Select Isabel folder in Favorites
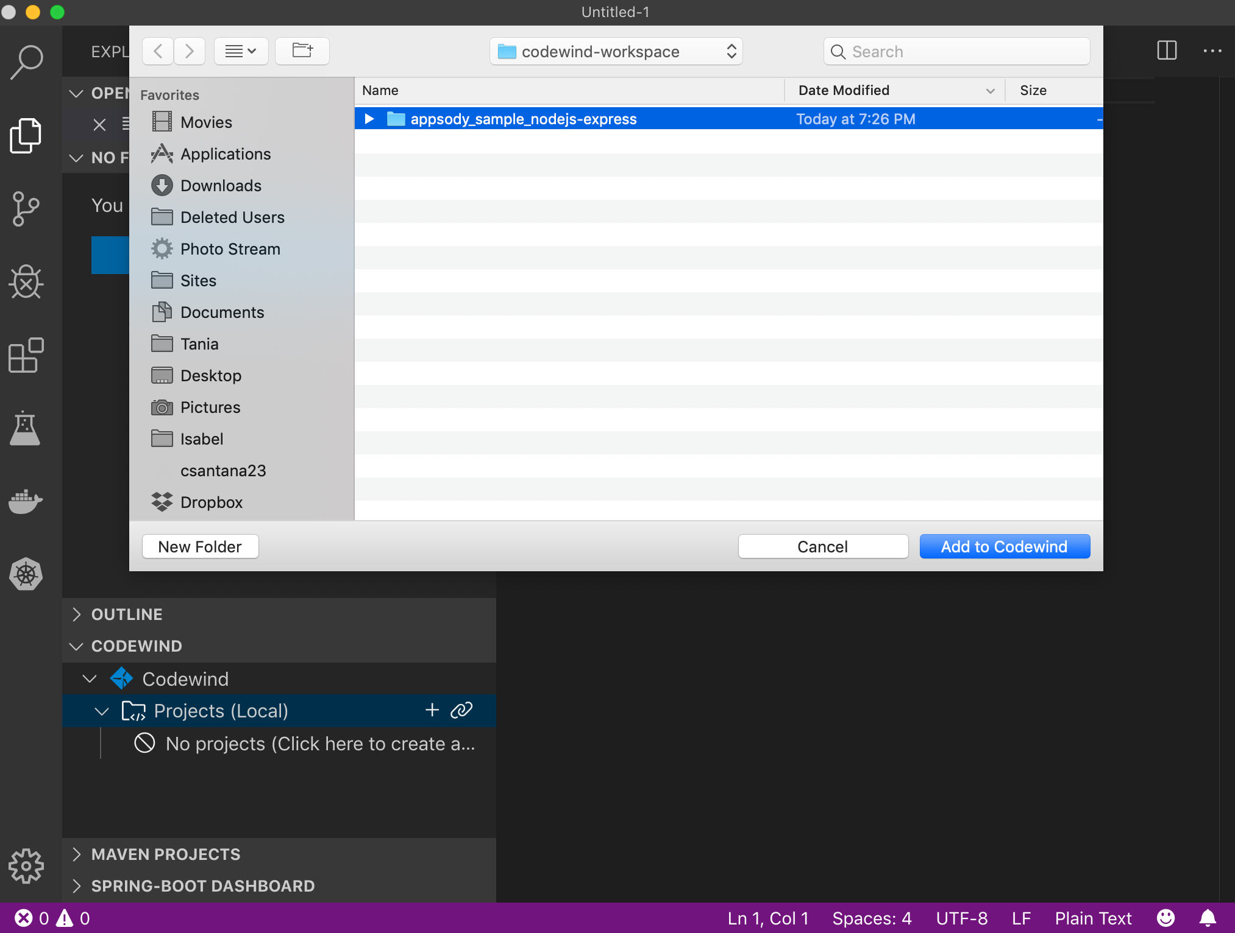The image size is (1235, 933). 202,439
